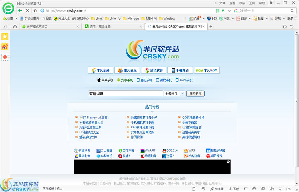The height and width of the screenshot is (192, 299).
Task: Click the 绿色软件 button
Action: (x=154, y=70)
